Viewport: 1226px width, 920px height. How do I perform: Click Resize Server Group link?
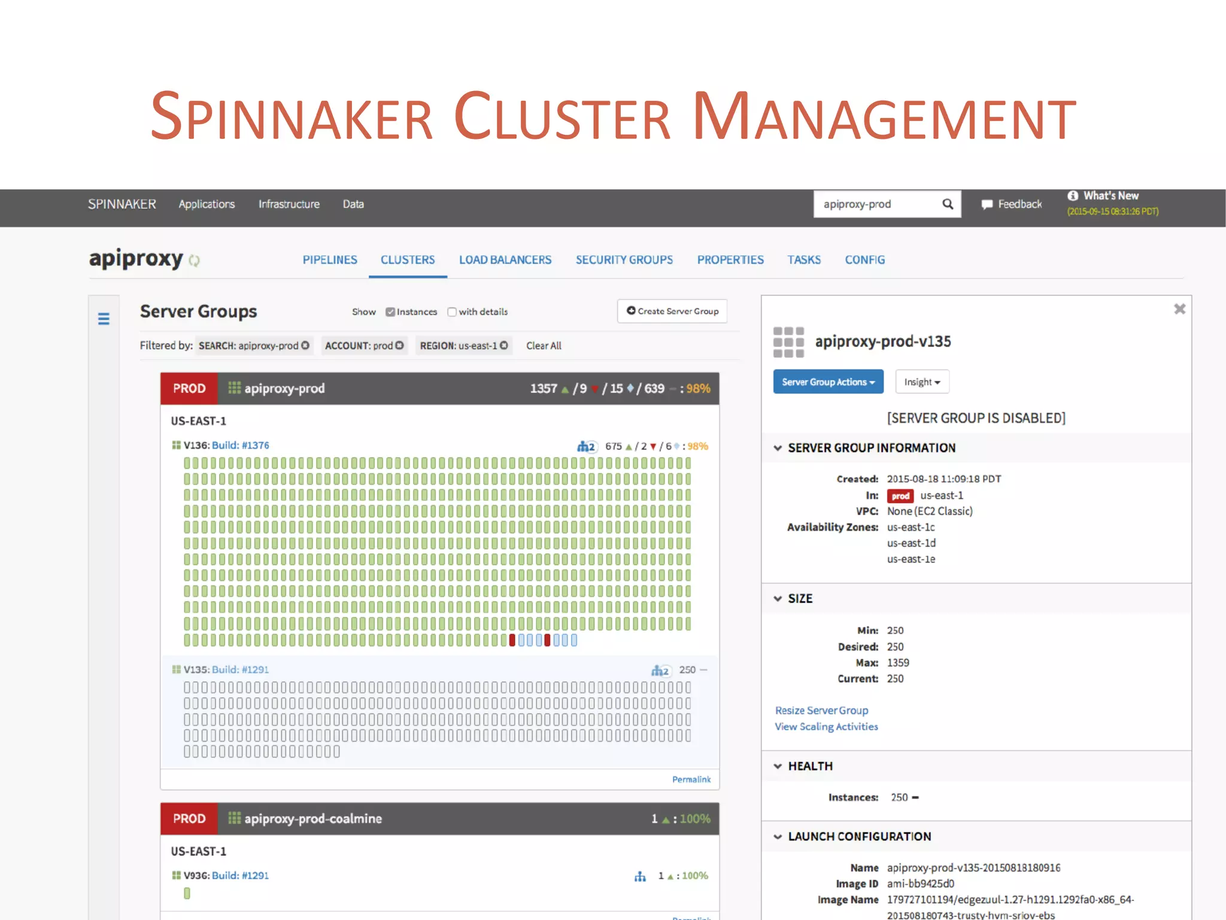coord(821,710)
